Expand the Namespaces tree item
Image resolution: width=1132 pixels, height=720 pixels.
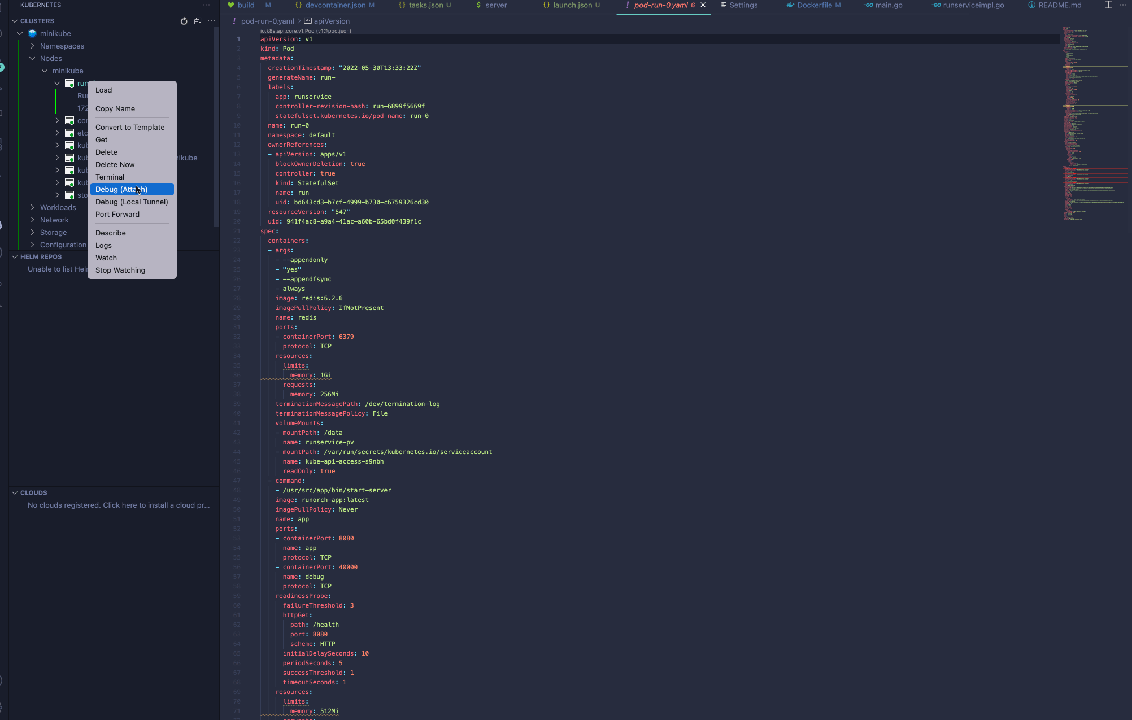coord(32,46)
